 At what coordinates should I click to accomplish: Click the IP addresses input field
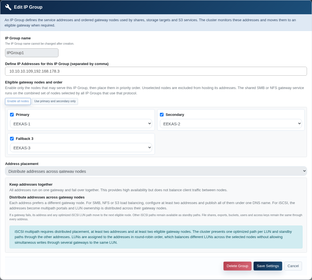(x=156, y=71)
